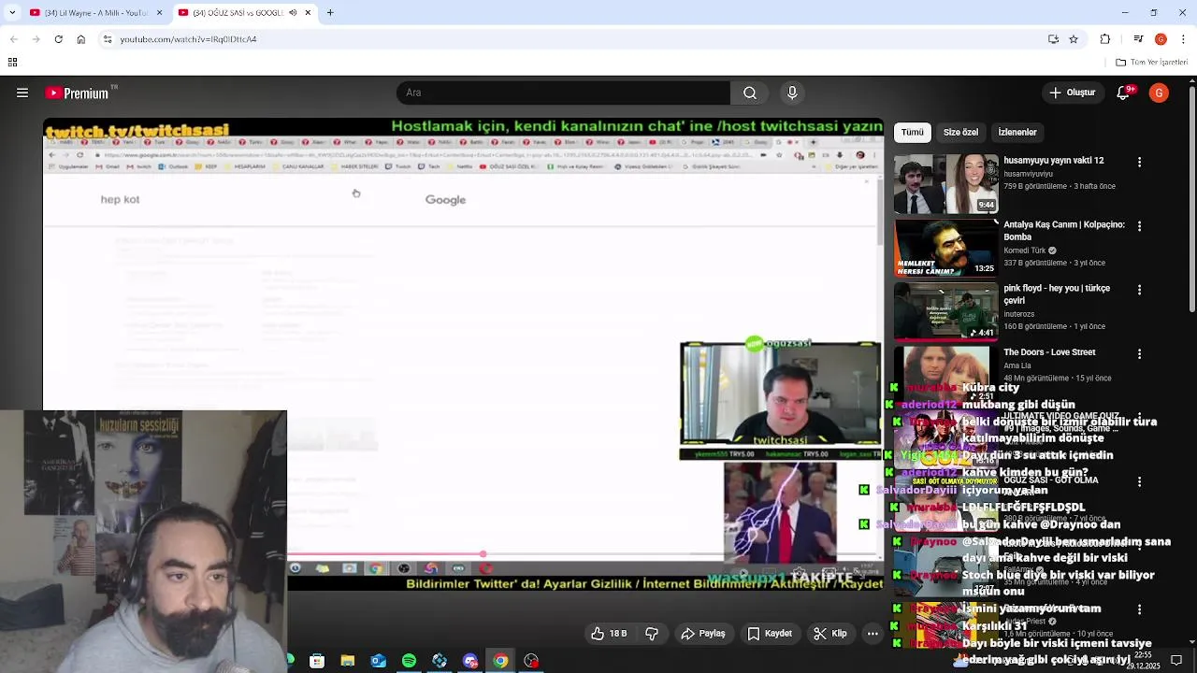Viewport: 1197px width, 673px height.
Task: Open Chrome extensions puzzle icon
Action: [x=1105, y=39]
